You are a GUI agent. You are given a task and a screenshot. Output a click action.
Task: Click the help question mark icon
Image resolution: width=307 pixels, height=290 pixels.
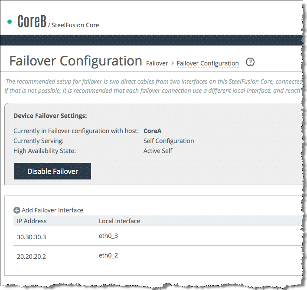[x=250, y=62]
